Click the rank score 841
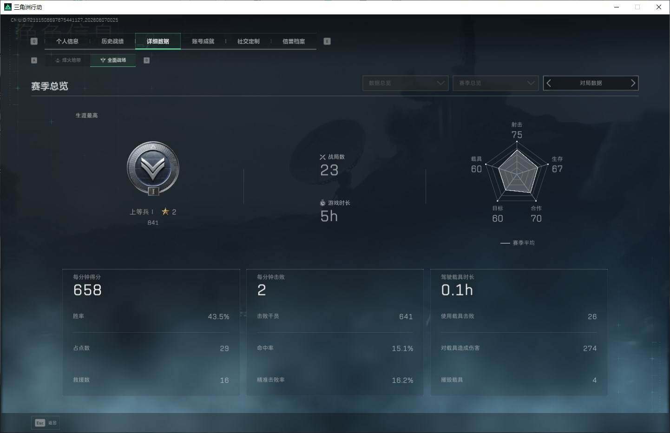 [153, 223]
